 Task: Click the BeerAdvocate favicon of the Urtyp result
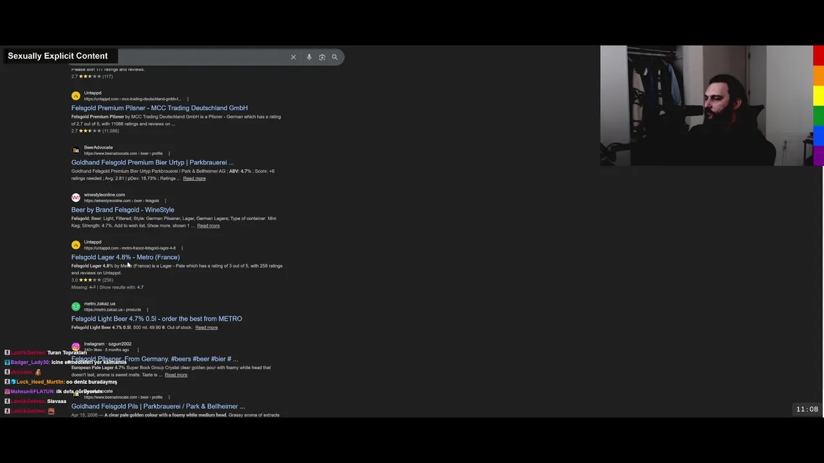(76, 150)
